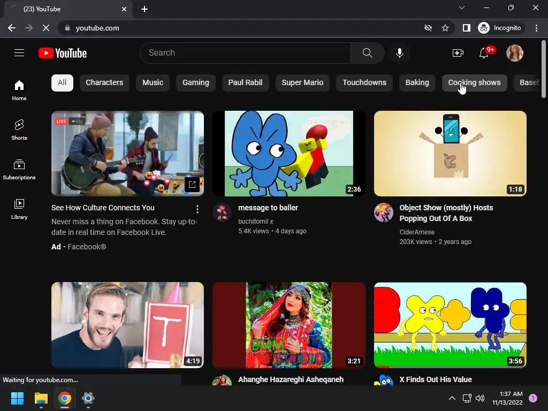Open Library in sidebar

pyautogui.click(x=19, y=209)
